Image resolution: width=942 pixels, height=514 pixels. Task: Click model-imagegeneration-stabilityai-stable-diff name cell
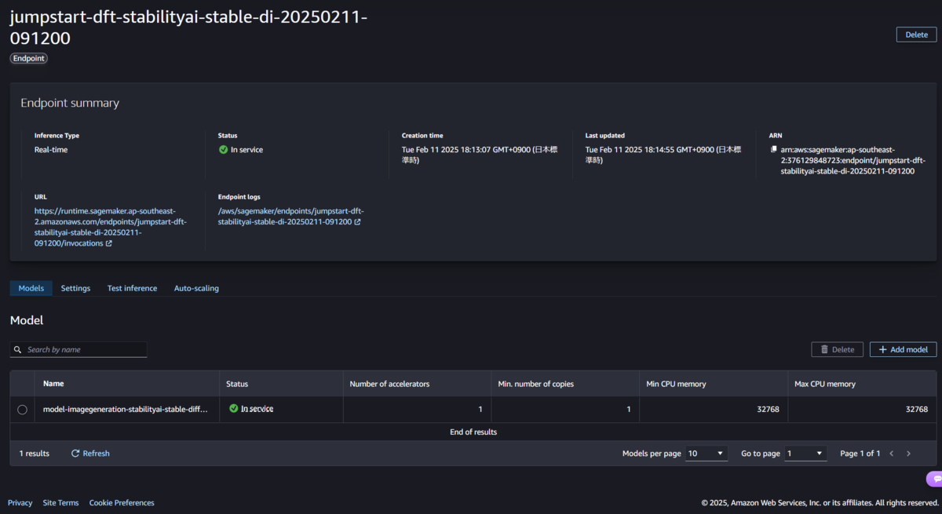pyautogui.click(x=126, y=410)
